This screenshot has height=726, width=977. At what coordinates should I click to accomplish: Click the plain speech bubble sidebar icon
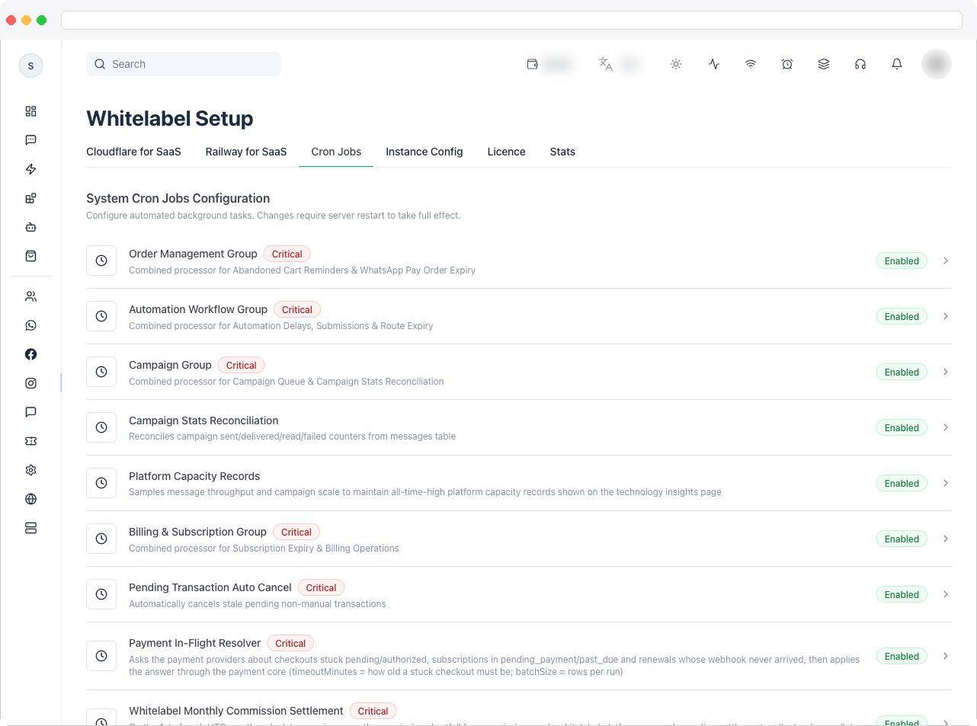pos(30,412)
